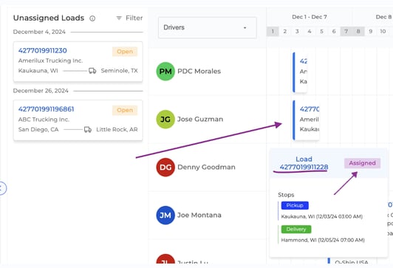393x268 pixels.
Task: Click San Diego, CA origin text
Action: click(x=38, y=129)
